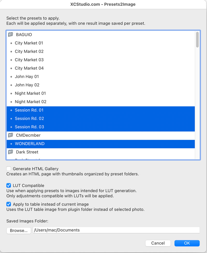The width and height of the screenshot is (207, 253).
Task: Click the BAGUIO folder icon
Action: coord(11,34)
